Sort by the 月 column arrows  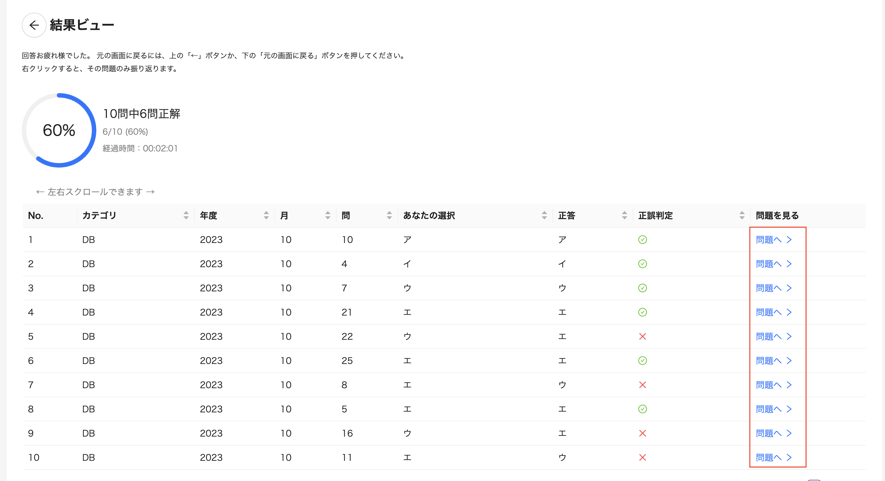pos(328,215)
